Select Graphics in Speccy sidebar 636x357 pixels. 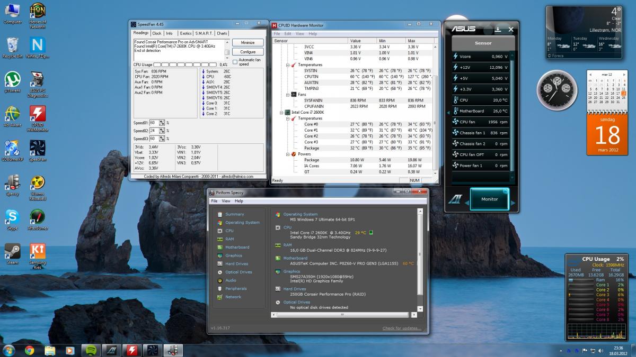pos(230,255)
